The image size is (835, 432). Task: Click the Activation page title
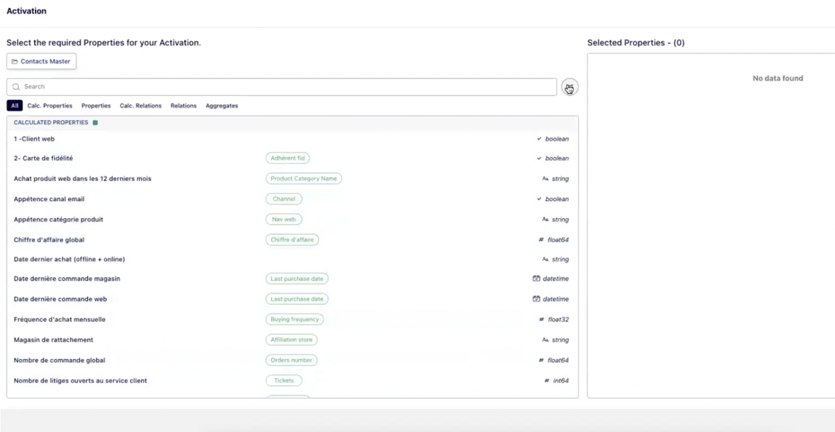tap(27, 11)
